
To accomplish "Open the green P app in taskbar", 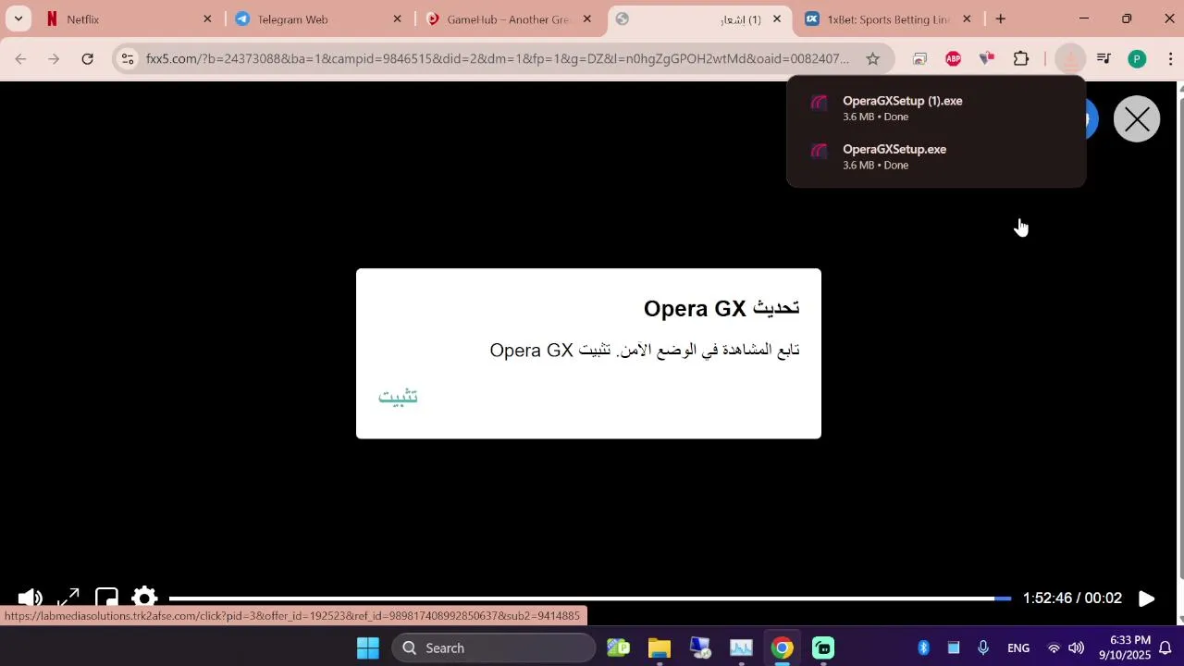I will pyautogui.click(x=618, y=647).
